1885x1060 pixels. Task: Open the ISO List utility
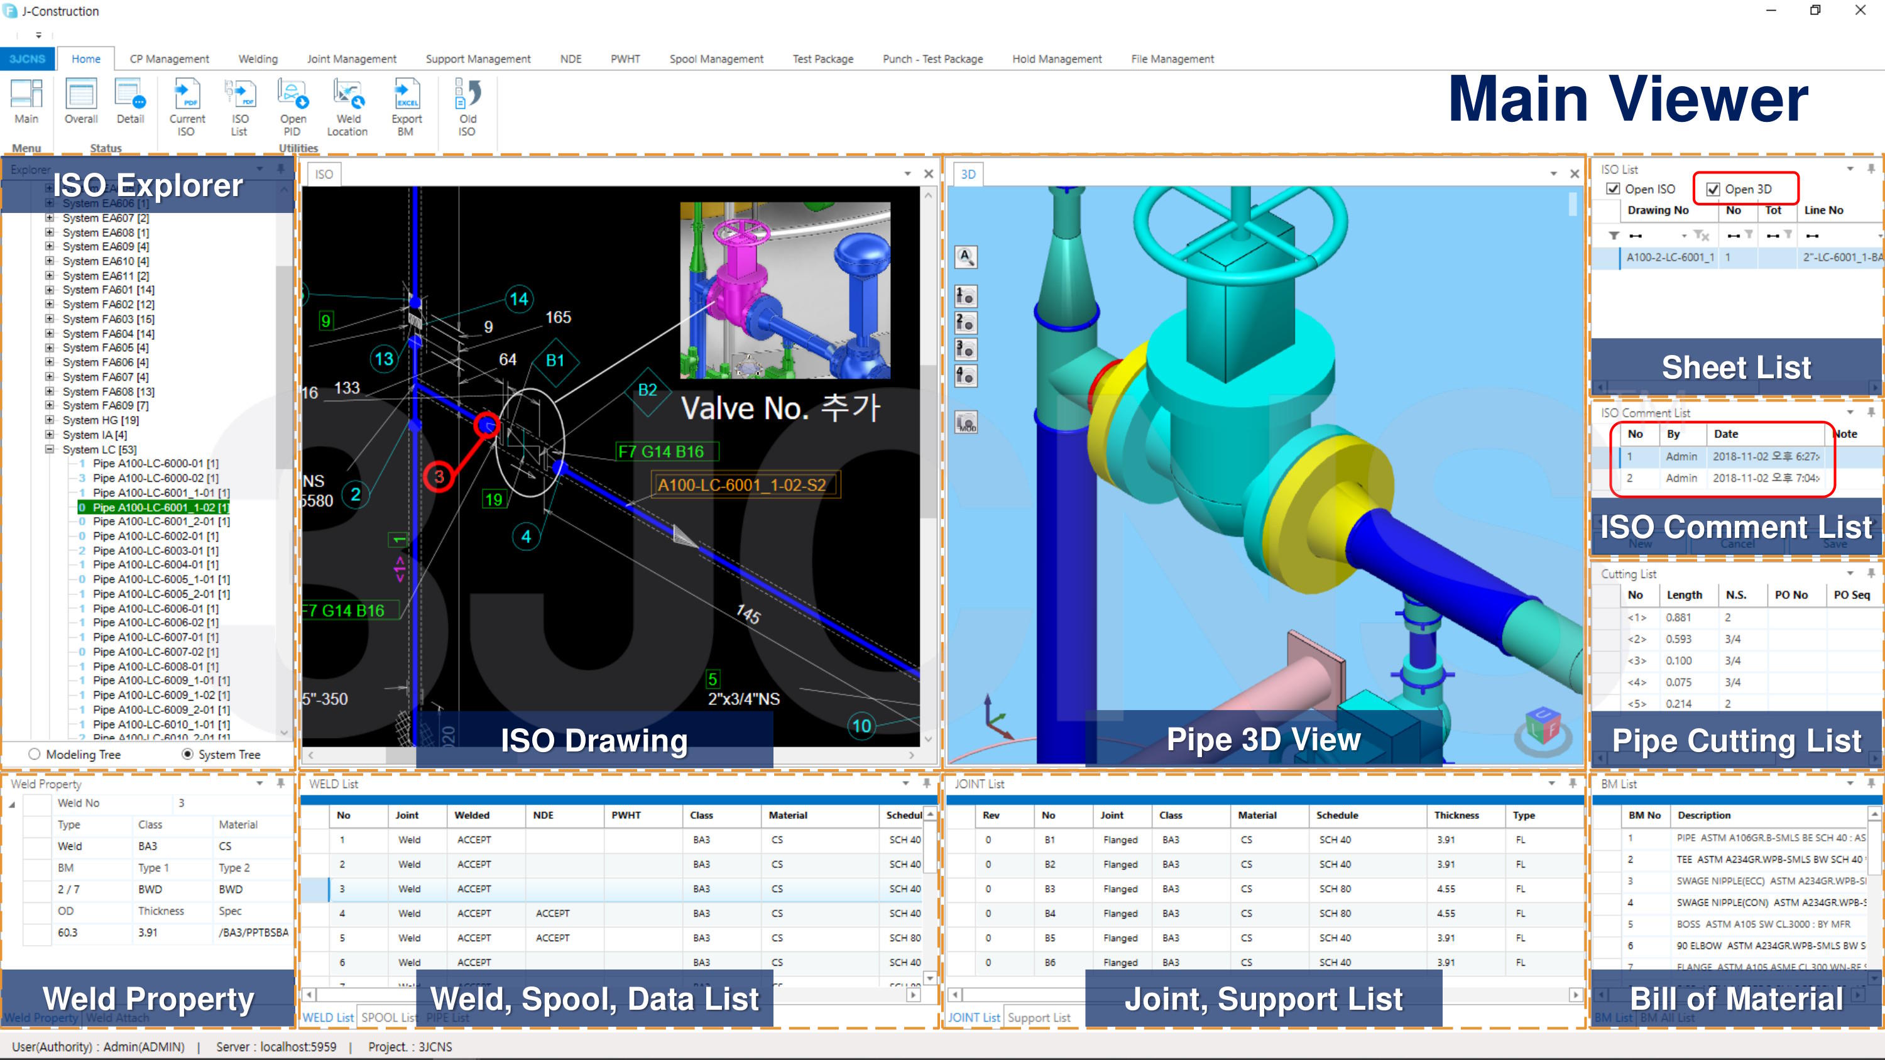pyautogui.click(x=239, y=107)
